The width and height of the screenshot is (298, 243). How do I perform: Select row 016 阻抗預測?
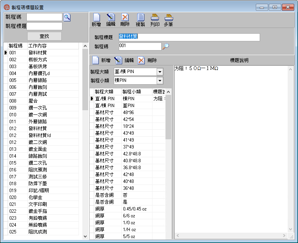(x=41, y=170)
